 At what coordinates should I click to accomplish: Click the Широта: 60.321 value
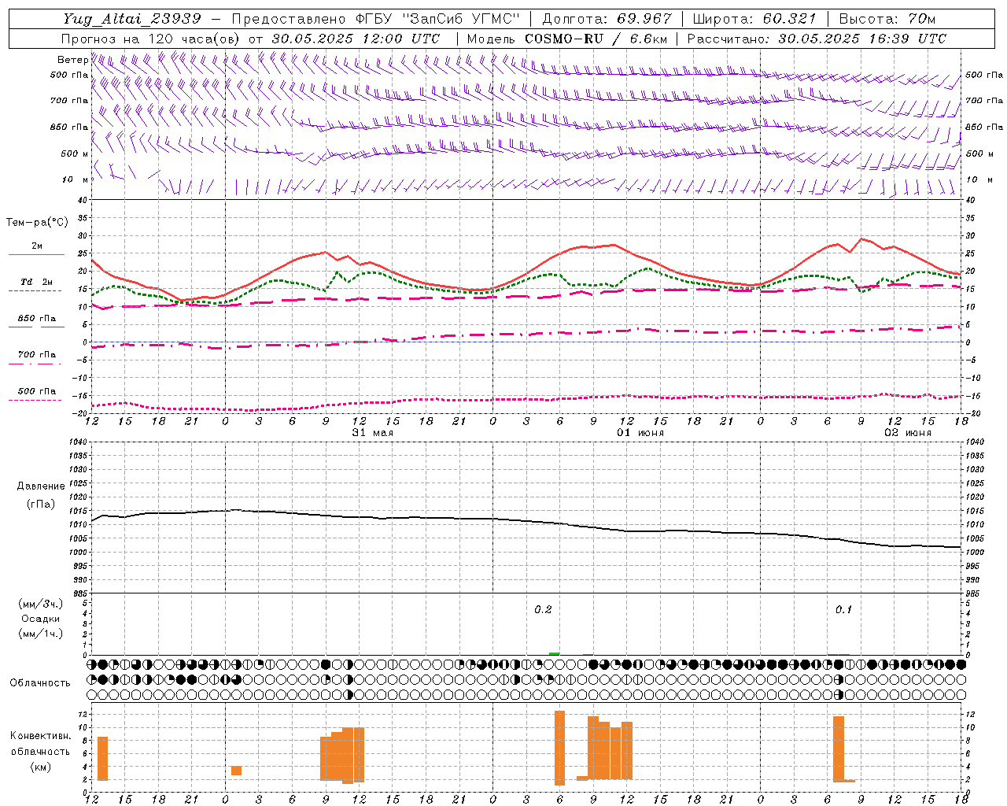(754, 19)
